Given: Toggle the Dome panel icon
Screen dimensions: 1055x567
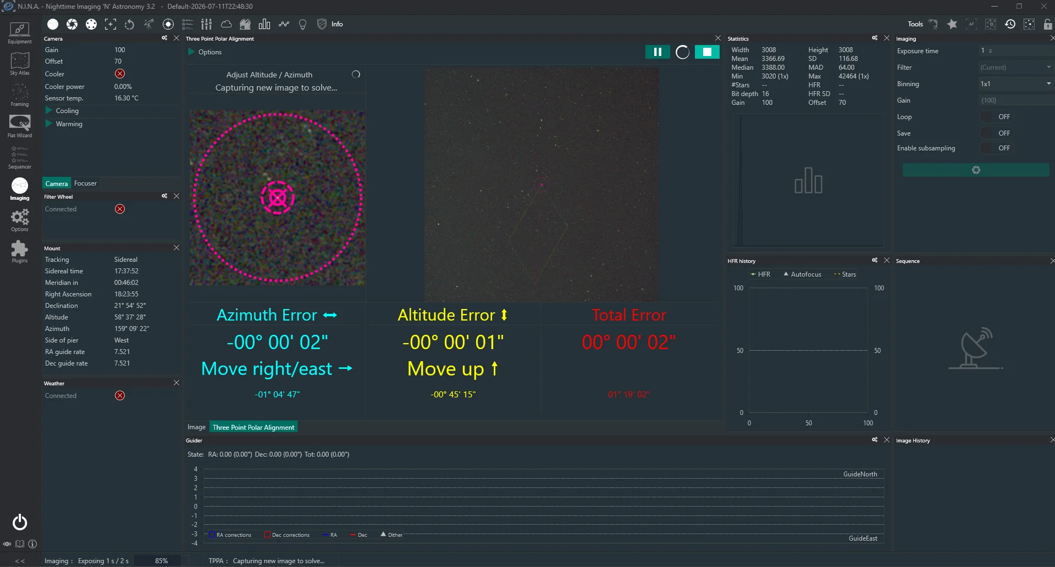Looking at the screenshot, I should point(245,24).
